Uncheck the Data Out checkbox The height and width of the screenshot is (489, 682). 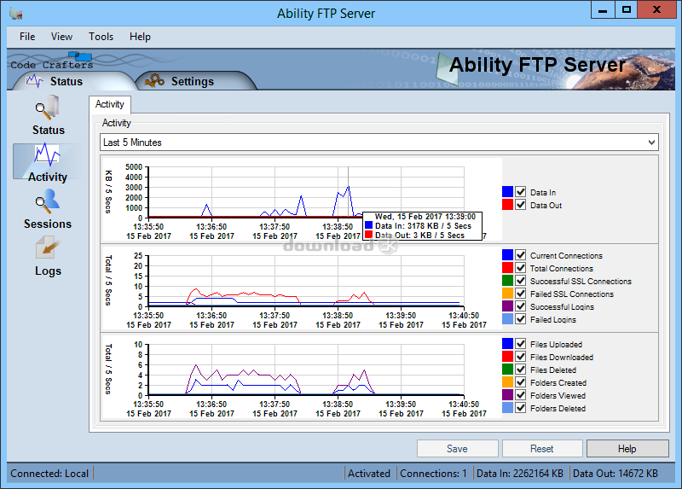[520, 205]
